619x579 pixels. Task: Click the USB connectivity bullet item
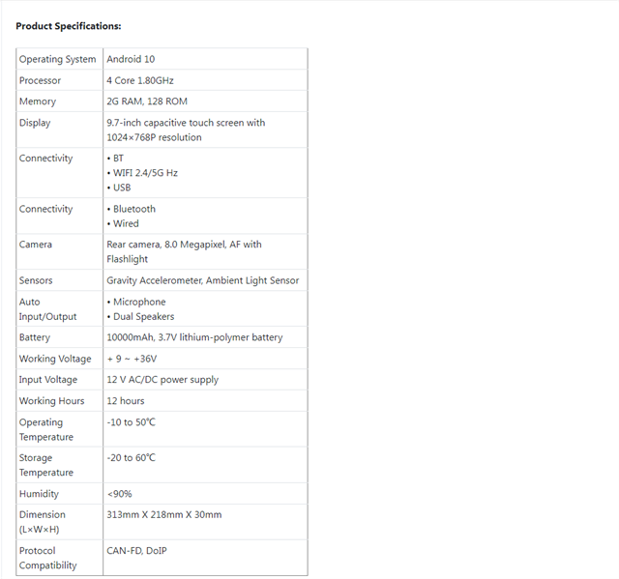click(x=119, y=188)
